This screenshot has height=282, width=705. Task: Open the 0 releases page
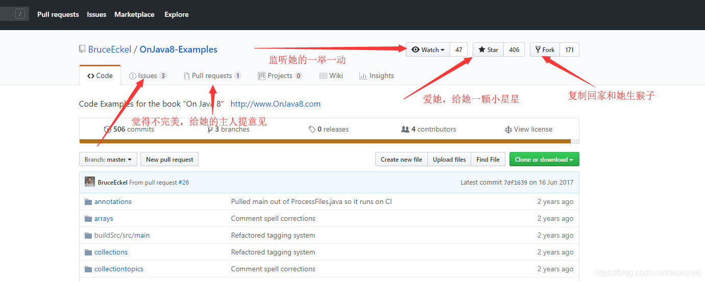[329, 129]
